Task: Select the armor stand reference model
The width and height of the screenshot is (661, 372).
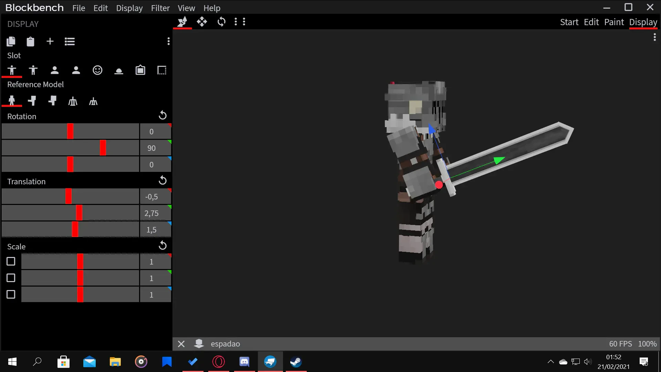Action: click(x=73, y=101)
